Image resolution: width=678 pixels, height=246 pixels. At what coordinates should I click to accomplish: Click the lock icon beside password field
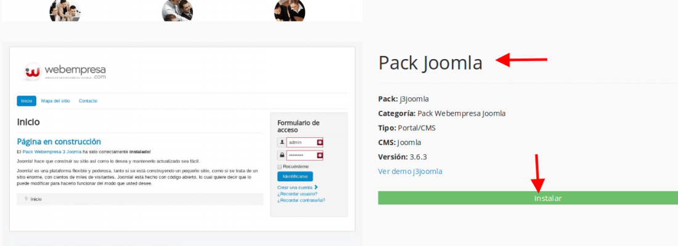click(282, 156)
